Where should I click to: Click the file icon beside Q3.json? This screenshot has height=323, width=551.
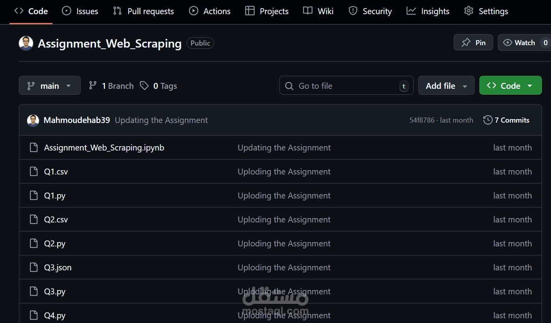[x=34, y=268]
